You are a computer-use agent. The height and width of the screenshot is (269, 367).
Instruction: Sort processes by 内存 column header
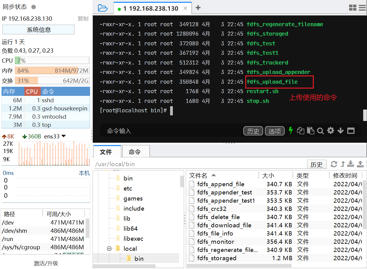coord(13,92)
